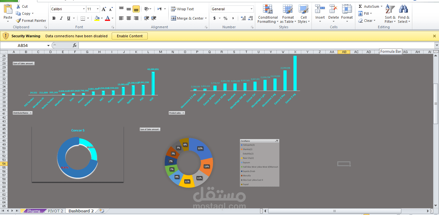Screen dimensions: 439x215
Task: Align text to top of cell
Action: (x=121, y=9)
